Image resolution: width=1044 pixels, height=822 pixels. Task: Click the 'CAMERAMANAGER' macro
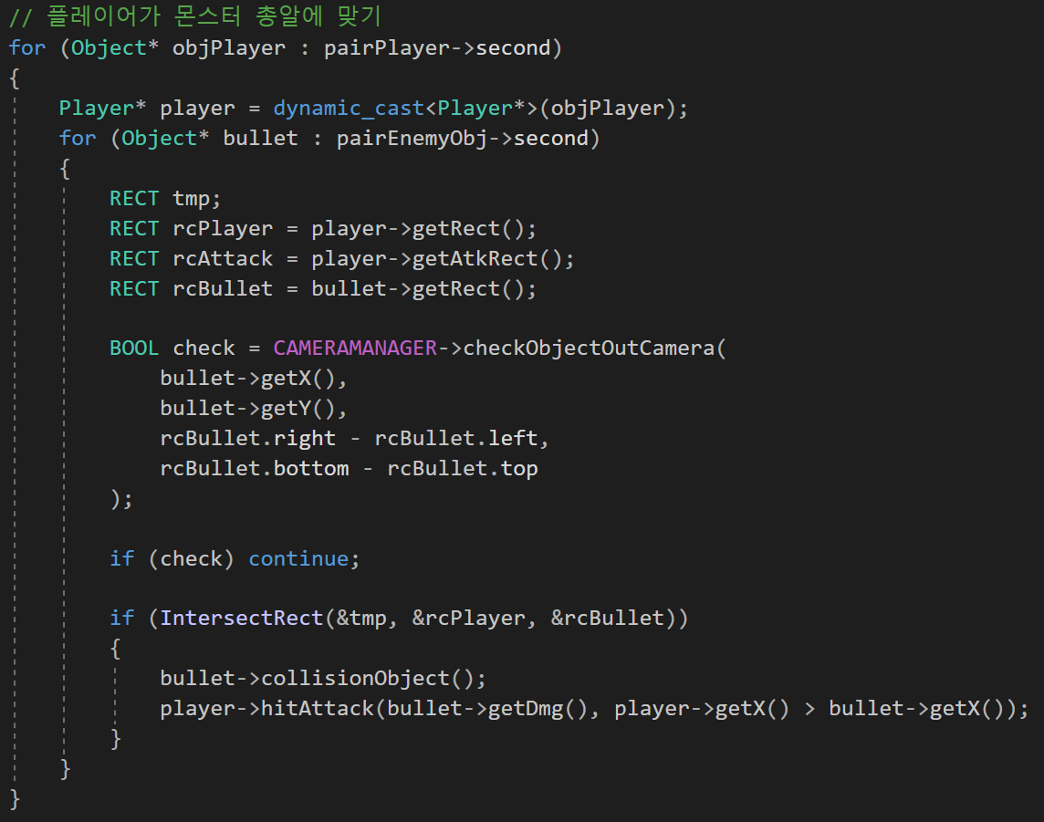click(x=355, y=349)
